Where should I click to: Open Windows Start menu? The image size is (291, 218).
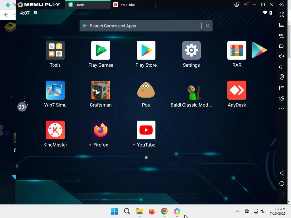(x=114, y=211)
